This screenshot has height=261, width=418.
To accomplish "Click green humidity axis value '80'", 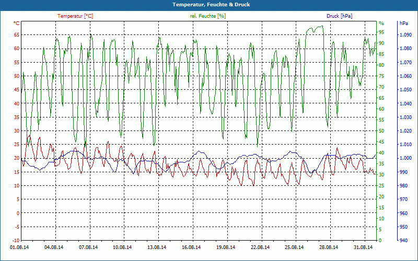I will [x=381, y=65].
